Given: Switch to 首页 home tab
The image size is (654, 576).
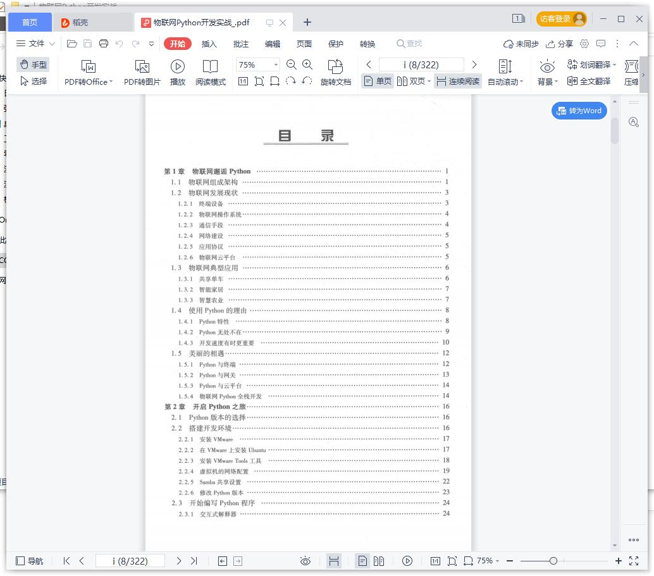Looking at the screenshot, I should coord(30,22).
